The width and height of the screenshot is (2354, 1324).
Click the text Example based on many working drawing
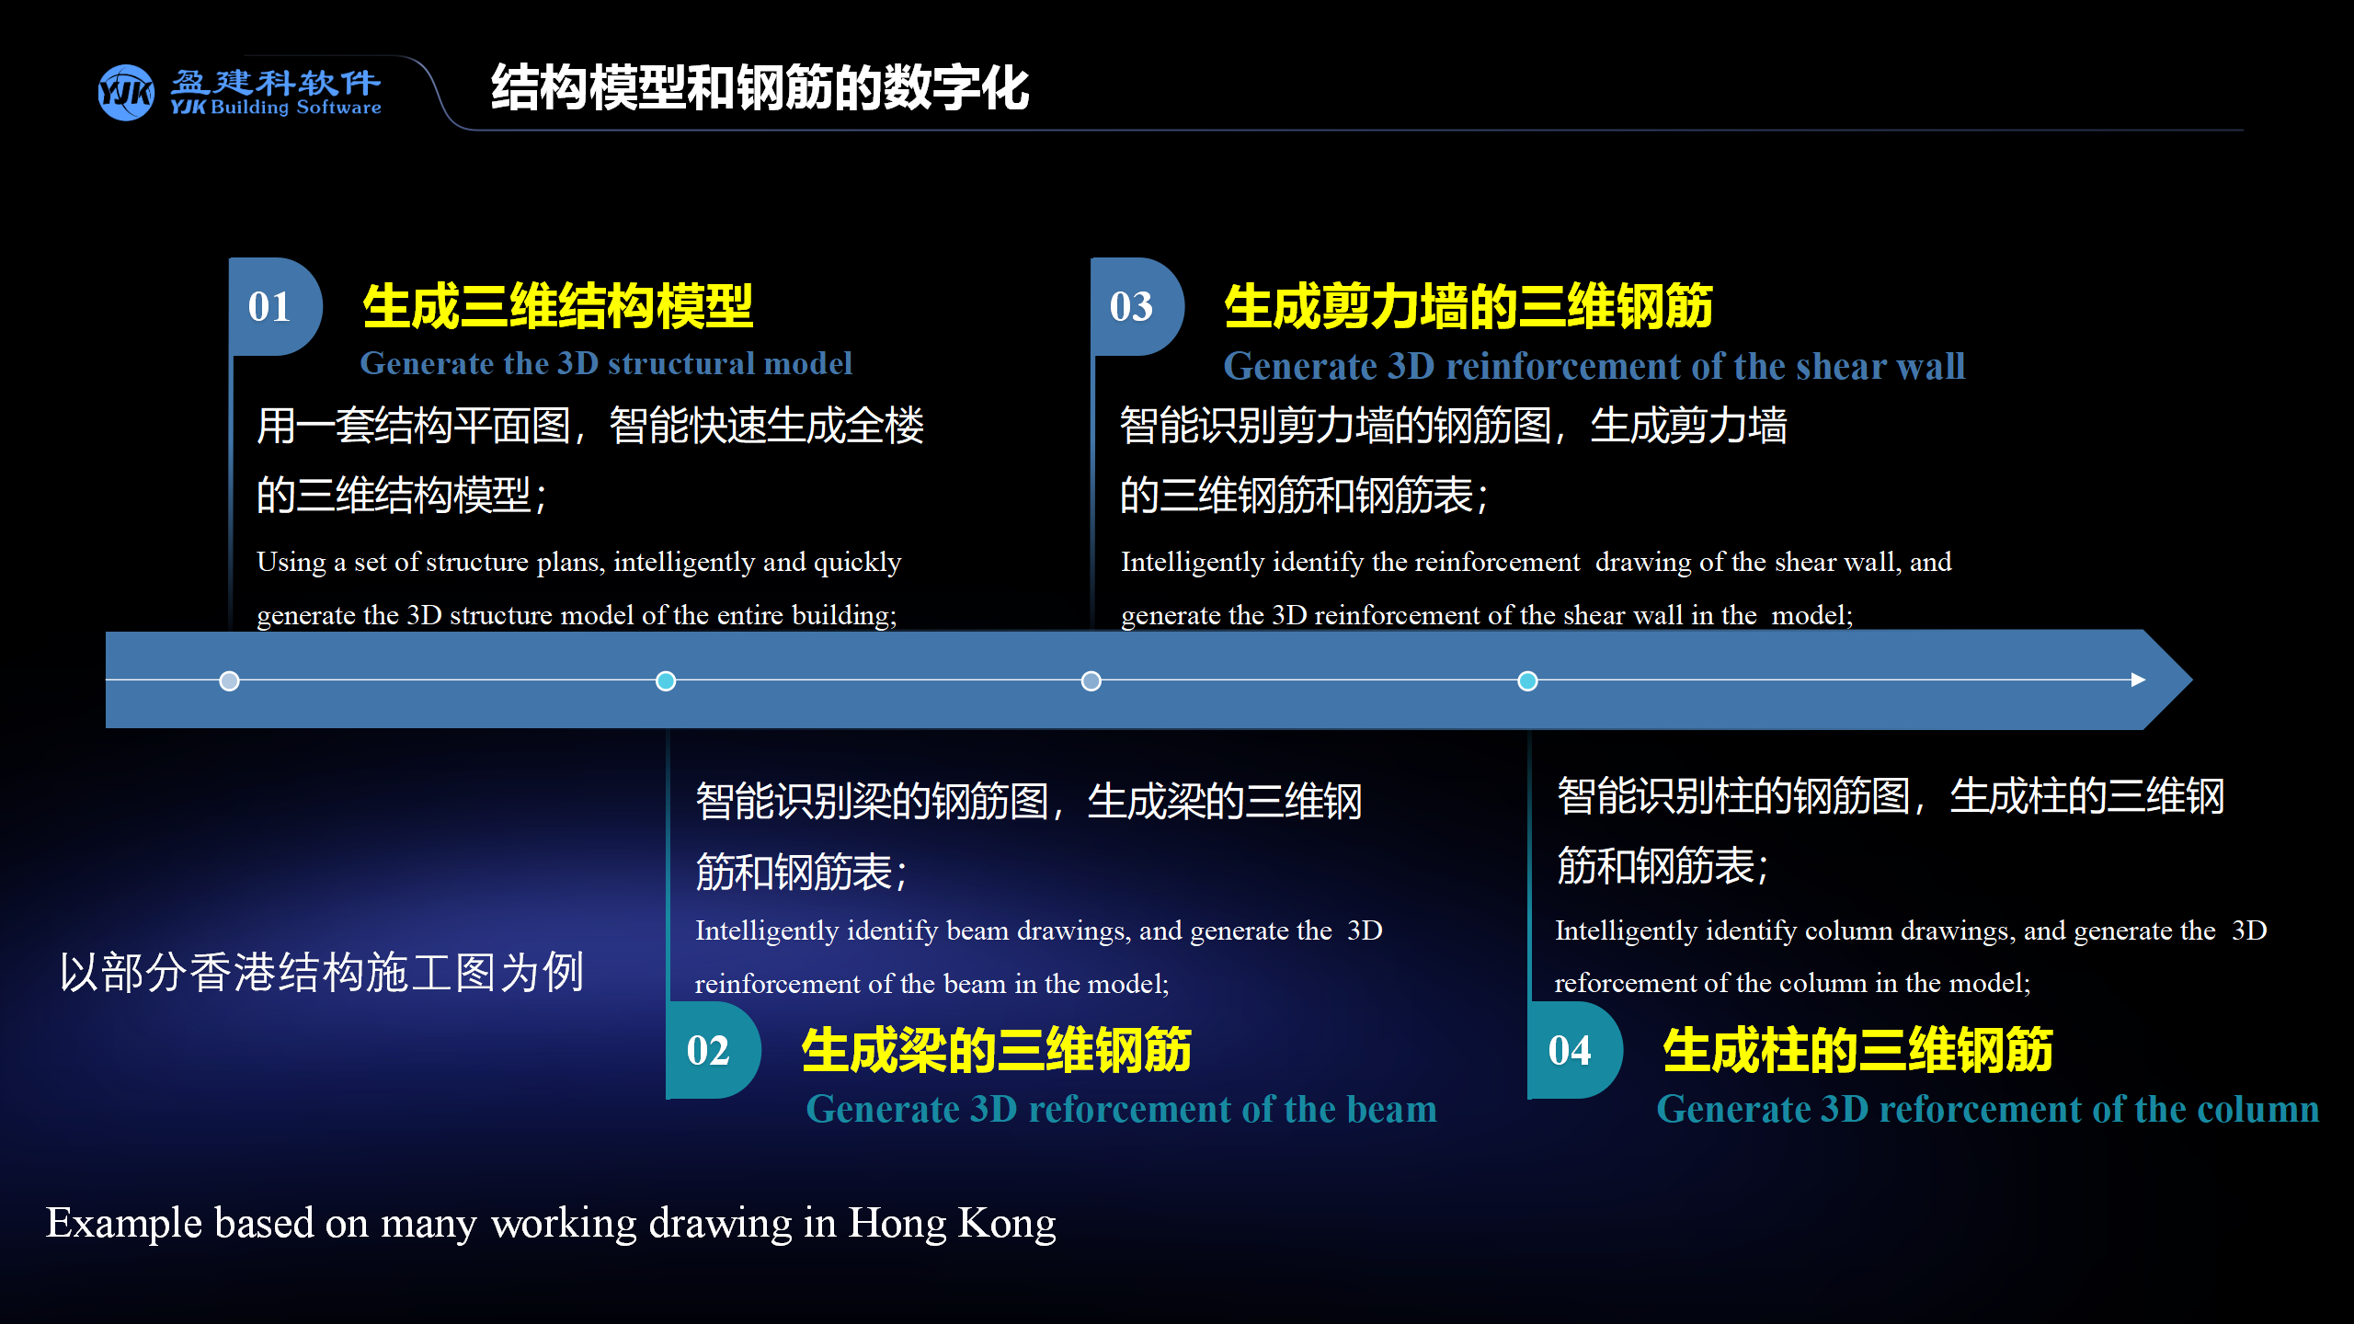(x=552, y=1223)
